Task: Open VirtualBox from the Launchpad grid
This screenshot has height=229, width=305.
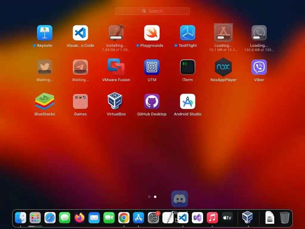Action: pyautogui.click(x=115, y=101)
